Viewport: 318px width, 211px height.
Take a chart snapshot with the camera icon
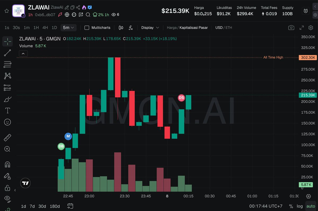click(291, 28)
